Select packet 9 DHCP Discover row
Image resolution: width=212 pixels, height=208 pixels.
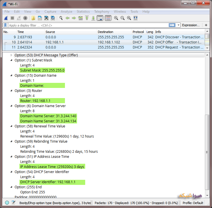[103, 37]
